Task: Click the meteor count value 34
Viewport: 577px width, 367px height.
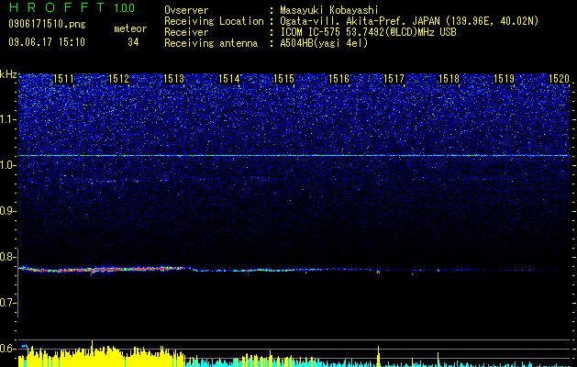Action: click(x=133, y=43)
